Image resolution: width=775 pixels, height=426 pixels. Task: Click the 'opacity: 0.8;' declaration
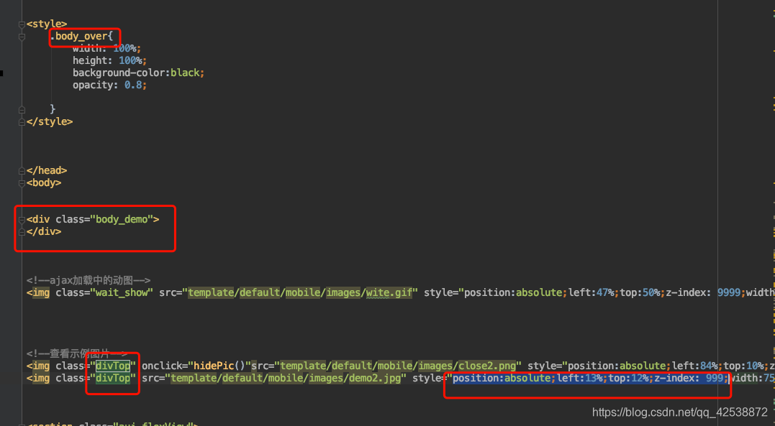[x=109, y=85]
